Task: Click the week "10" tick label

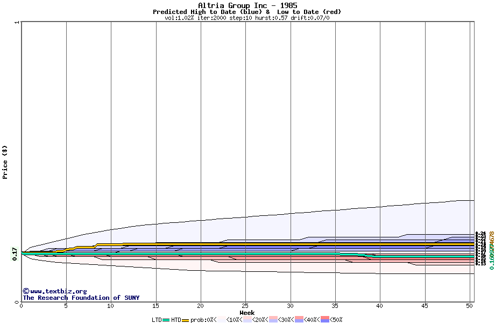Action: pyautogui.click(x=111, y=306)
